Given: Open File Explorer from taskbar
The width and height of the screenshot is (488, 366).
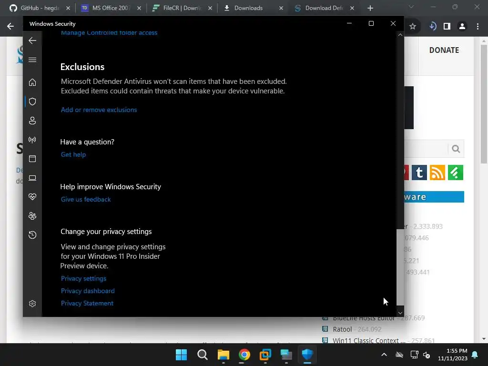Looking at the screenshot, I should click(223, 355).
